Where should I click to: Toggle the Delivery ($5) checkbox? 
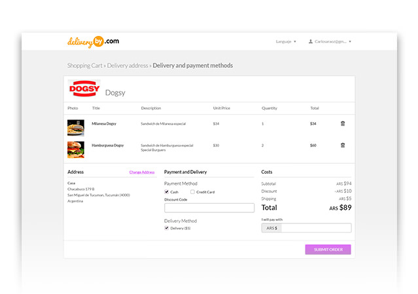point(167,229)
